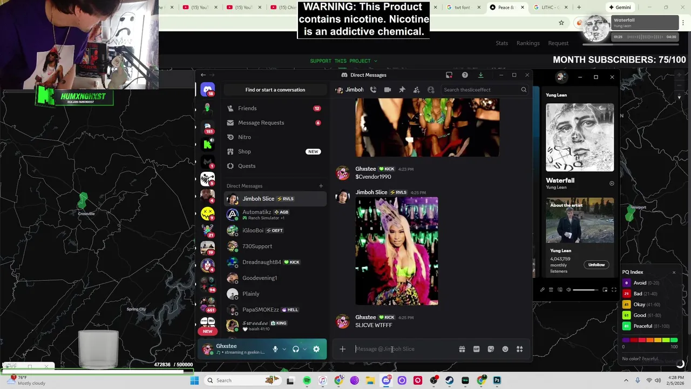Open attachment plus button in message bar

click(342, 349)
